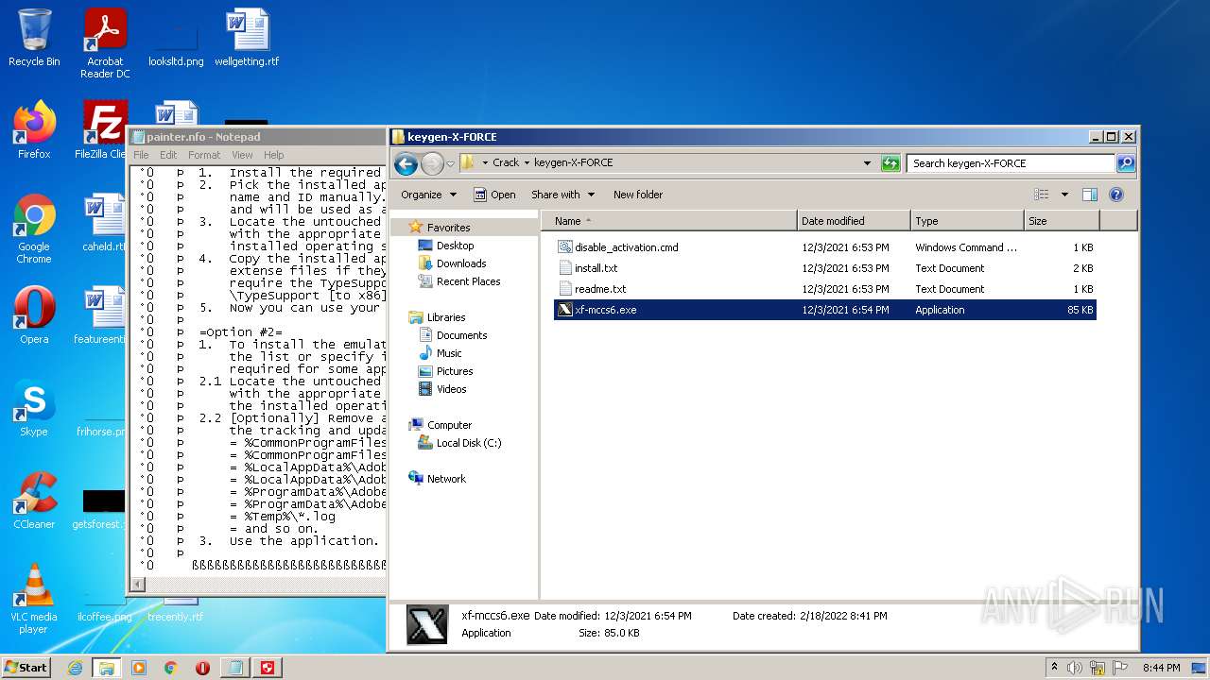
Task: Select xf-mccs6.exe application file
Action: point(824,310)
